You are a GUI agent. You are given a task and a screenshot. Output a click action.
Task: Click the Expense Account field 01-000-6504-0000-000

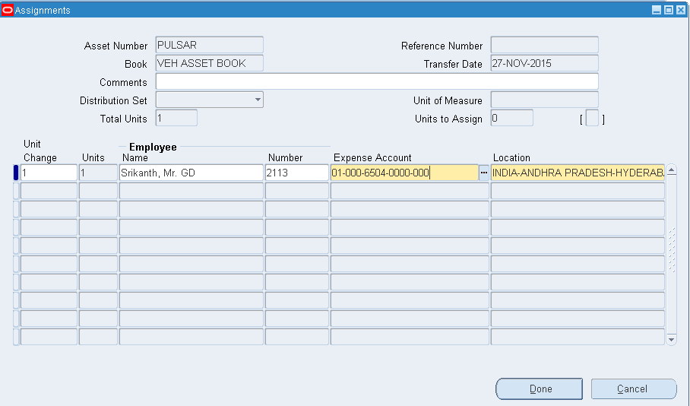[403, 173]
